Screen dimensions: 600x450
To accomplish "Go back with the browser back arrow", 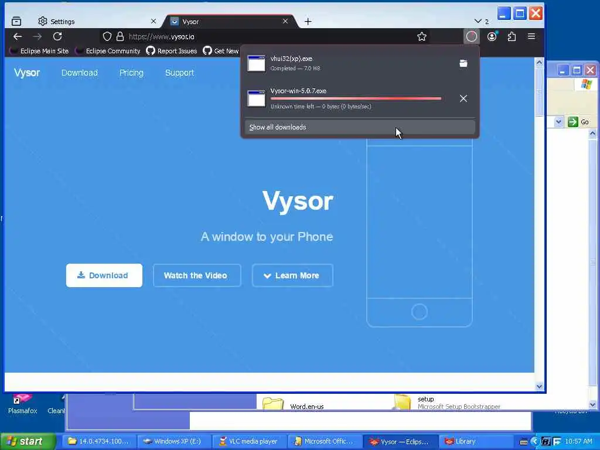I will [18, 37].
